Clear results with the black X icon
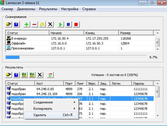This screenshot has height=126, width=167. point(40,75)
